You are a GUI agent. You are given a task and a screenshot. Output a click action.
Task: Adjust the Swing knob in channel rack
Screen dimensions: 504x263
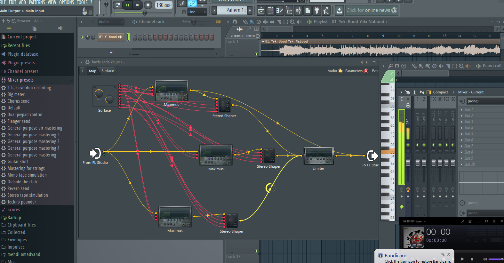[x=194, y=22]
